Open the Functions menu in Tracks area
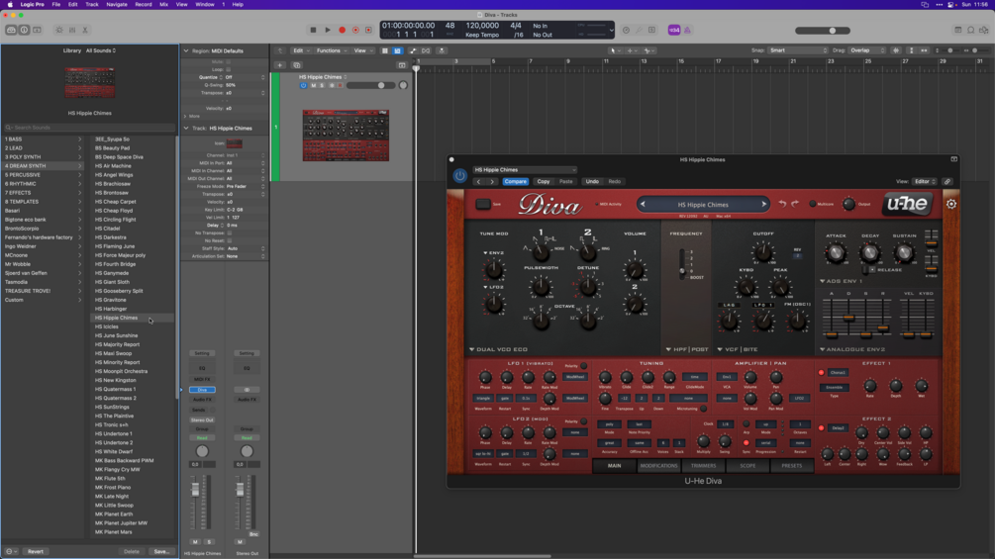995x559 pixels. [332, 50]
